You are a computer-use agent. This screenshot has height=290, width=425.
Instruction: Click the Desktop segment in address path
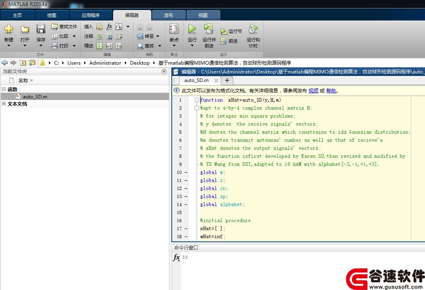pos(140,63)
